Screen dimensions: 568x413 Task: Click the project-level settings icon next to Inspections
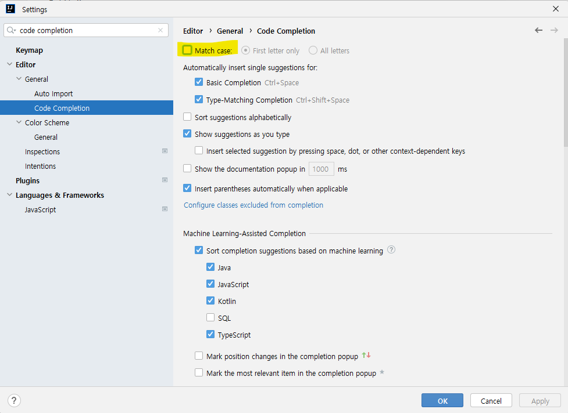(165, 151)
